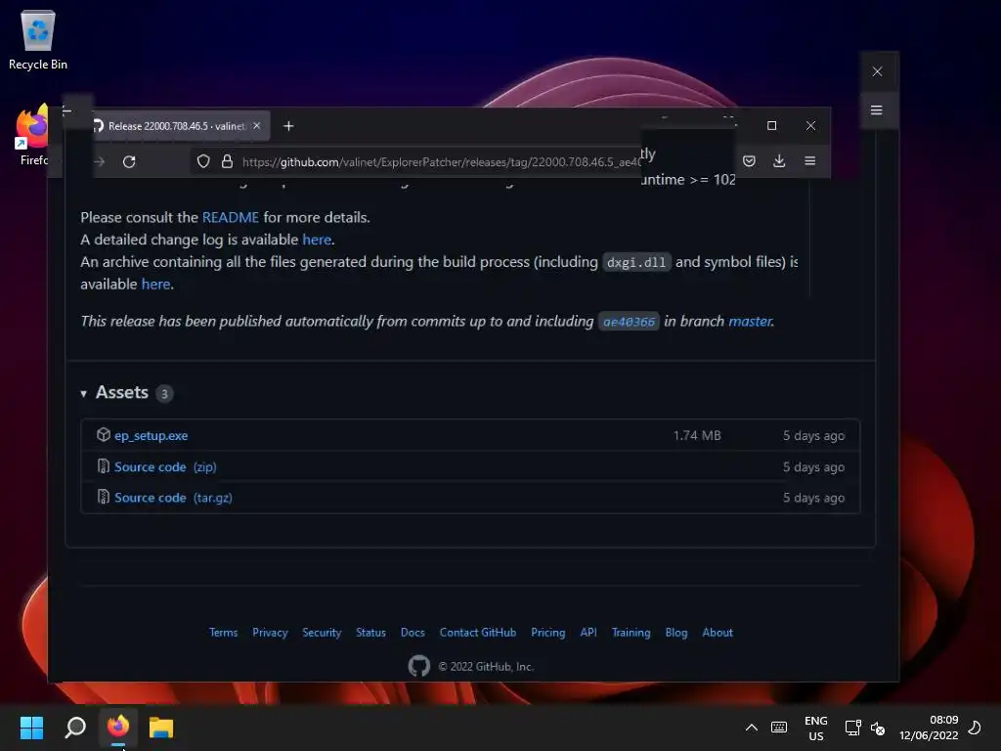View site security padlock info
The height and width of the screenshot is (751, 1001).
[x=227, y=161]
